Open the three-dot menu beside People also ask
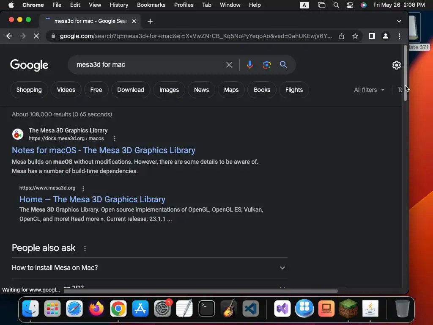 (85, 248)
